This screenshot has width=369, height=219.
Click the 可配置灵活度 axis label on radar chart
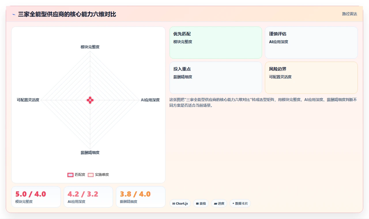(x=28, y=100)
